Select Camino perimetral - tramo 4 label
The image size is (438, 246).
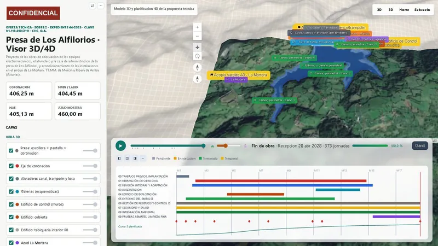294,58
